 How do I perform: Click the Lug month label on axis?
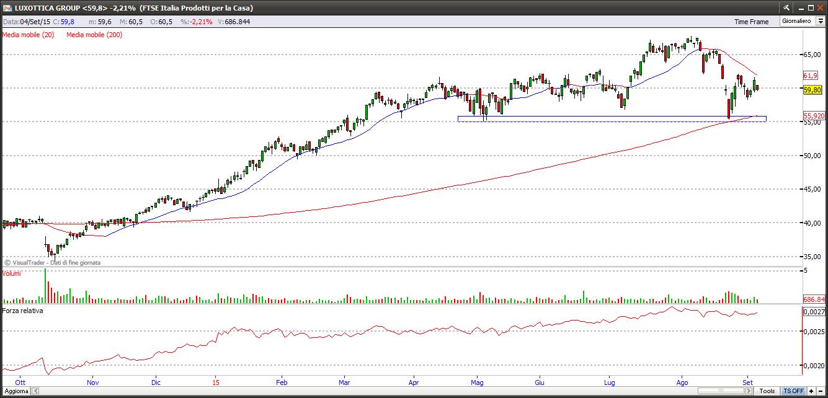pyautogui.click(x=609, y=383)
